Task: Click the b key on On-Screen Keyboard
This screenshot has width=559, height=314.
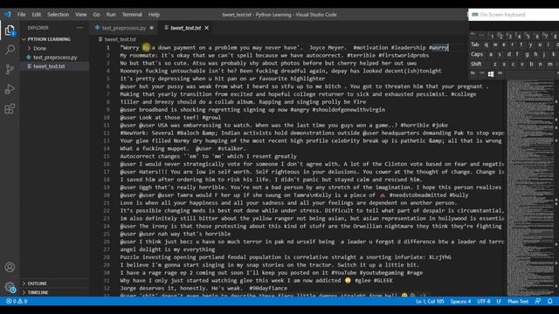Action: coord(531,64)
